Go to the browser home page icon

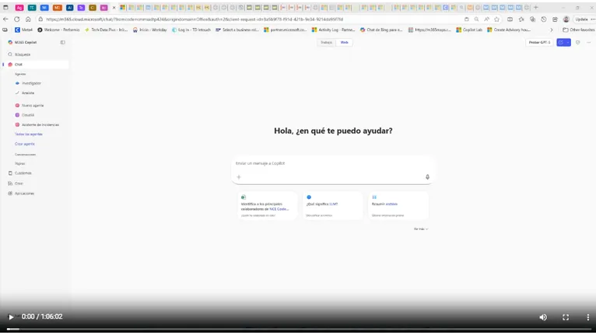28,19
